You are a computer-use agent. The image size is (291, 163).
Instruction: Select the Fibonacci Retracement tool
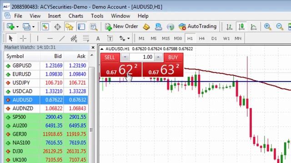coord(86,38)
